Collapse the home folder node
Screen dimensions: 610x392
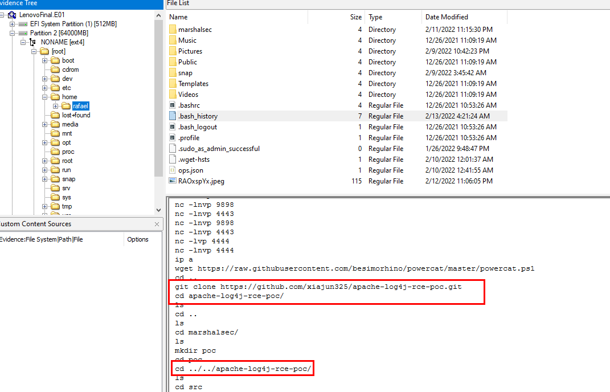tap(45, 97)
